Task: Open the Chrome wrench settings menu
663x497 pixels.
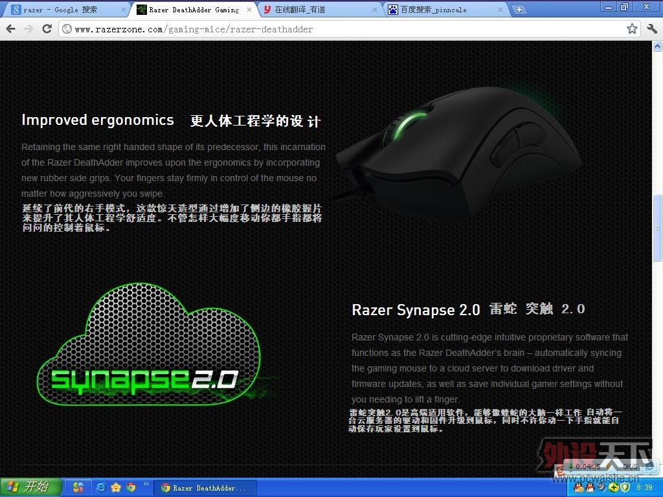Action: (x=651, y=28)
